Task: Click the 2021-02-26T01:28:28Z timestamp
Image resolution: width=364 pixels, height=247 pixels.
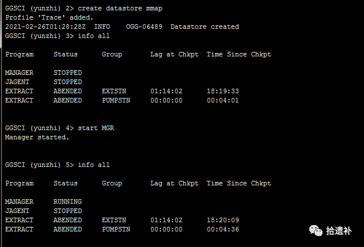Action: pyautogui.click(x=45, y=26)
